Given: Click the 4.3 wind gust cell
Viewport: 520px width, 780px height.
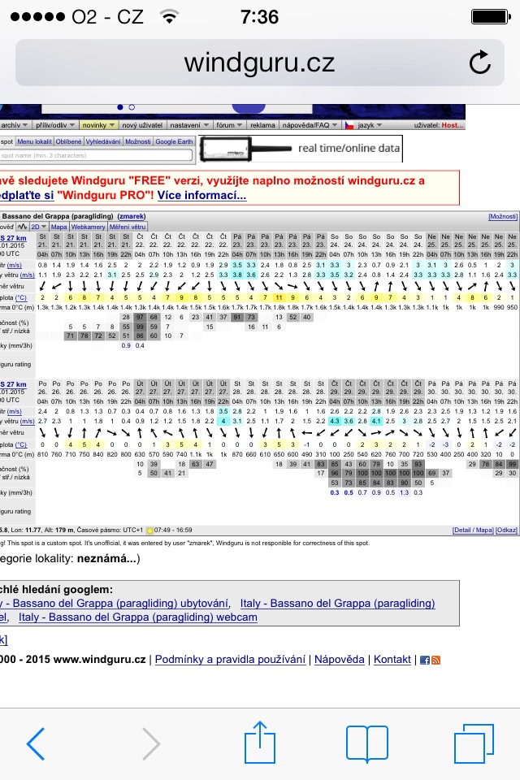Looking at the screenshot, I should click(335, 422).
